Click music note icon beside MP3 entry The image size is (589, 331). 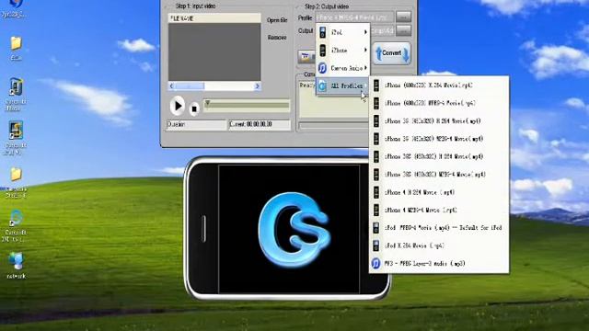coord(375,264)
